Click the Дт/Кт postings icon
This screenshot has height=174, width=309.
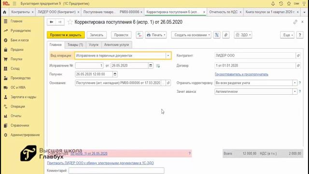pos(140,35)
